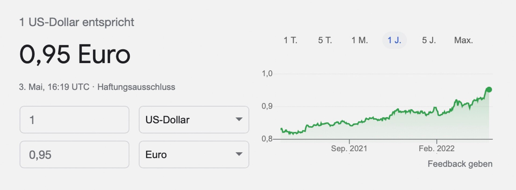Select the 5 T. time range
This screenshot has height=190, width=516.
pyautogui.click(x=325, y=40)
